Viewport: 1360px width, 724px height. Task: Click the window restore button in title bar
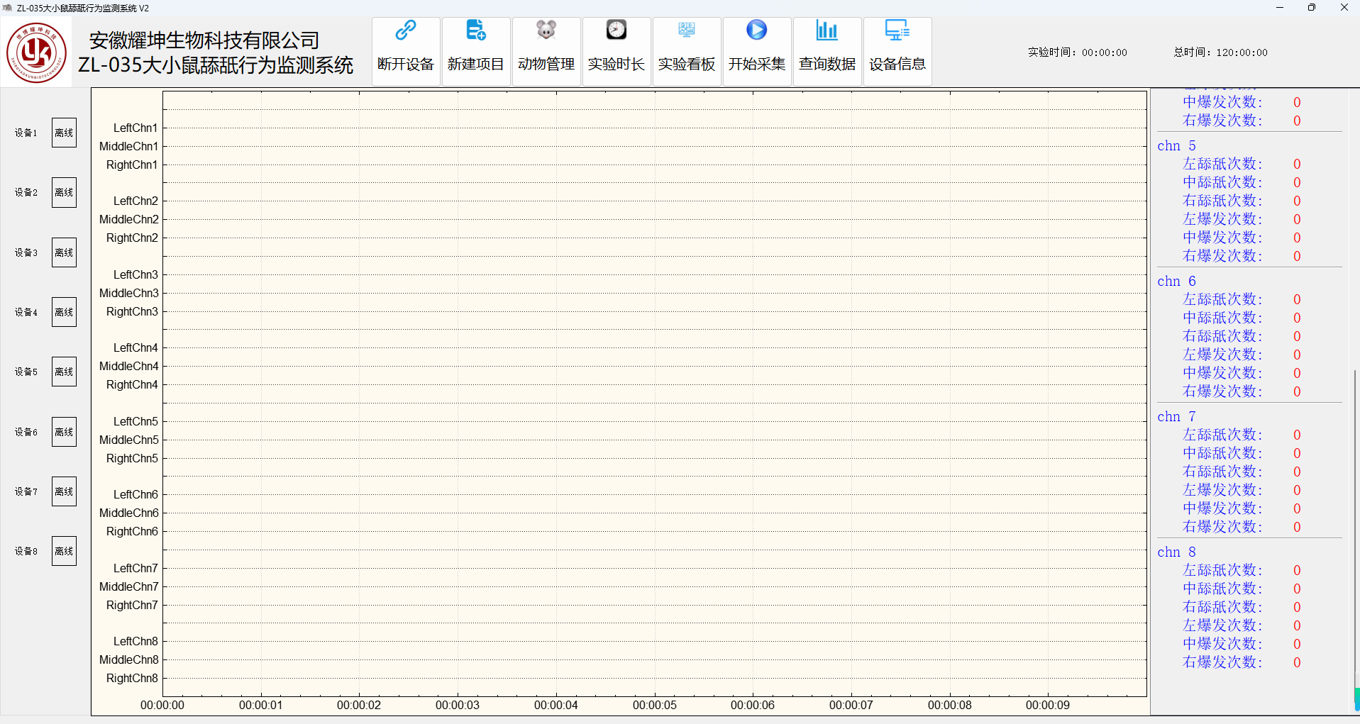click(1312, 8)
